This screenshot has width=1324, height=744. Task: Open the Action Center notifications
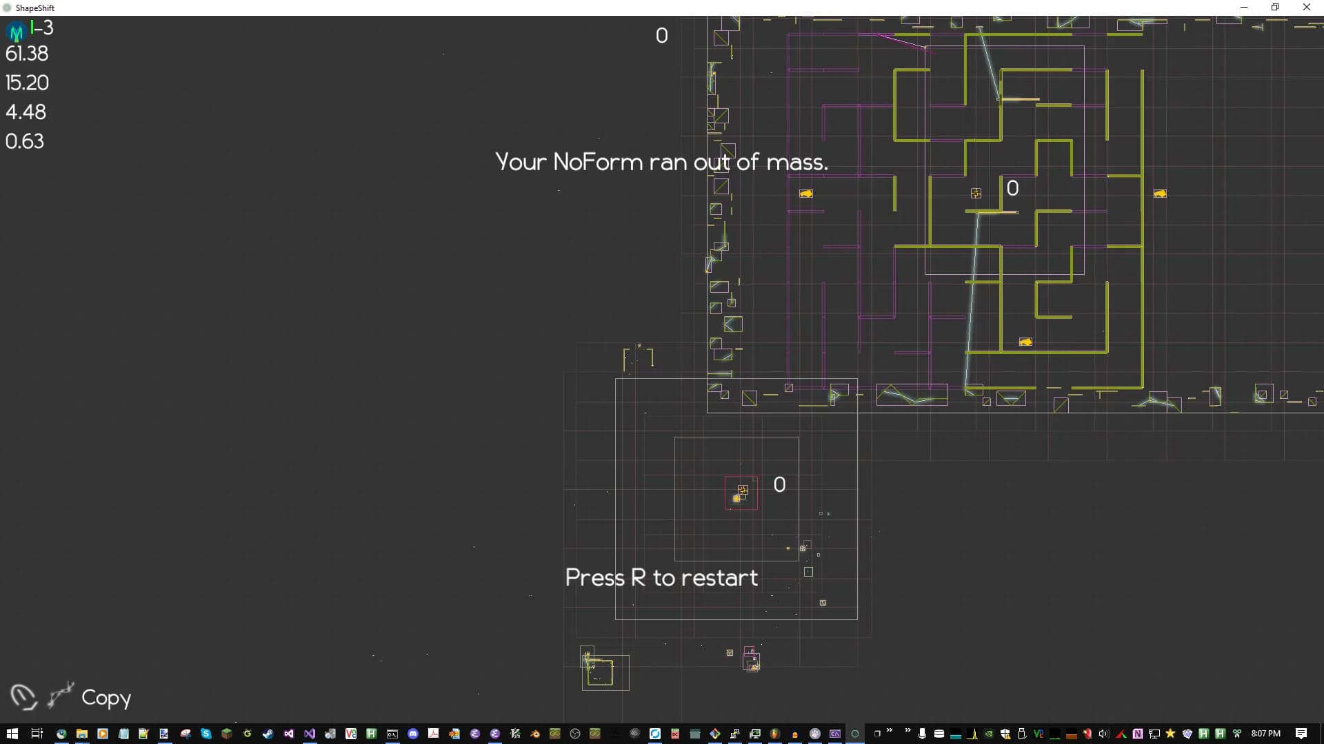1301,734
